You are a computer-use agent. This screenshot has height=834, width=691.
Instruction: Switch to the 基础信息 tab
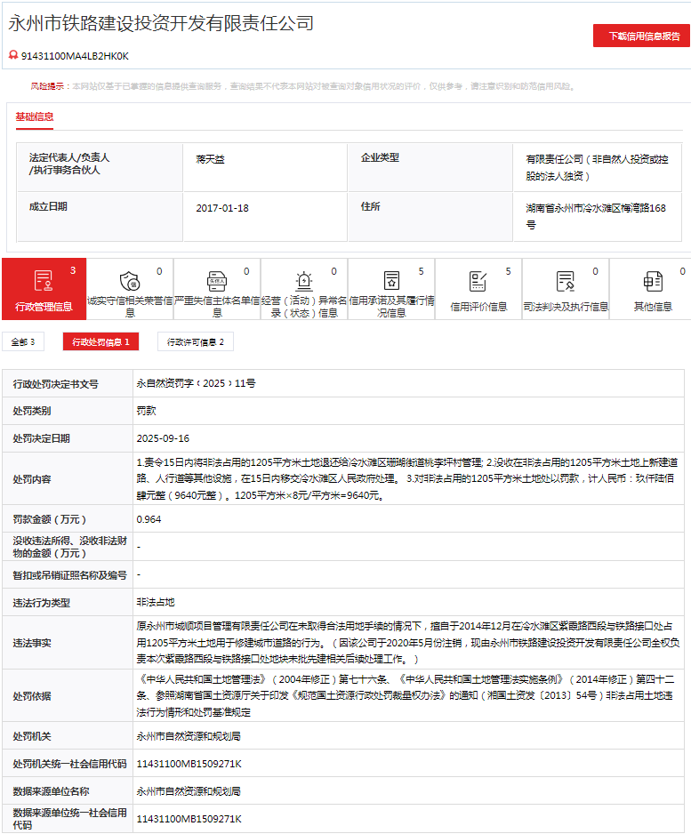[35, 116]
